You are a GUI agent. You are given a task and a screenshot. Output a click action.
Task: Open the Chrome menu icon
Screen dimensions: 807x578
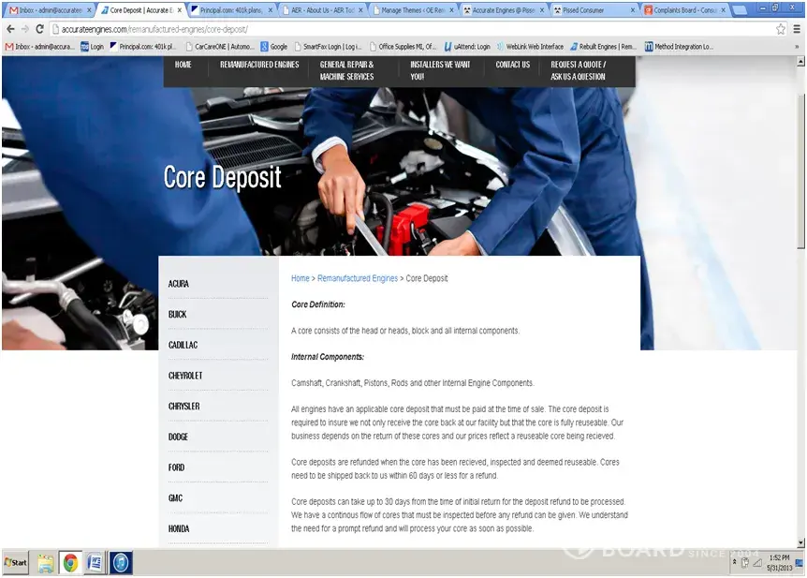pyautogui.click(x=798, y=29)
